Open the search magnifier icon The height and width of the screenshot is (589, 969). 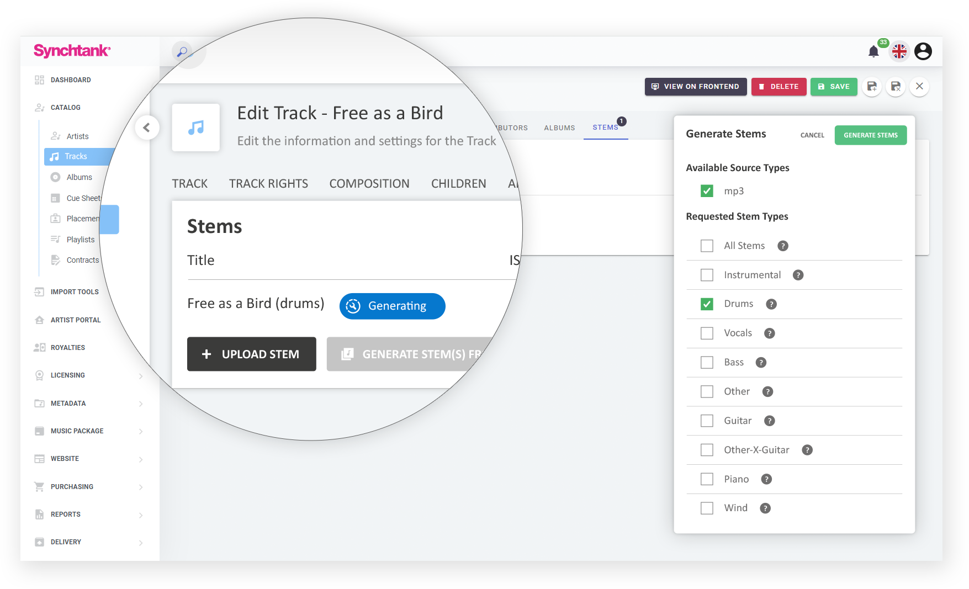point(182,52)
